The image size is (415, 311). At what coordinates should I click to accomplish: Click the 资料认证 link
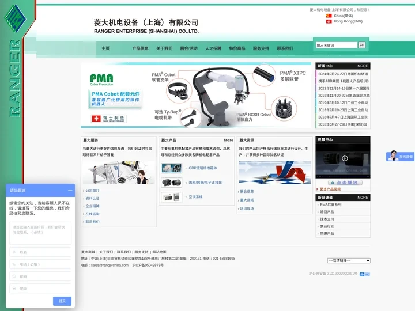click(92, 198)
